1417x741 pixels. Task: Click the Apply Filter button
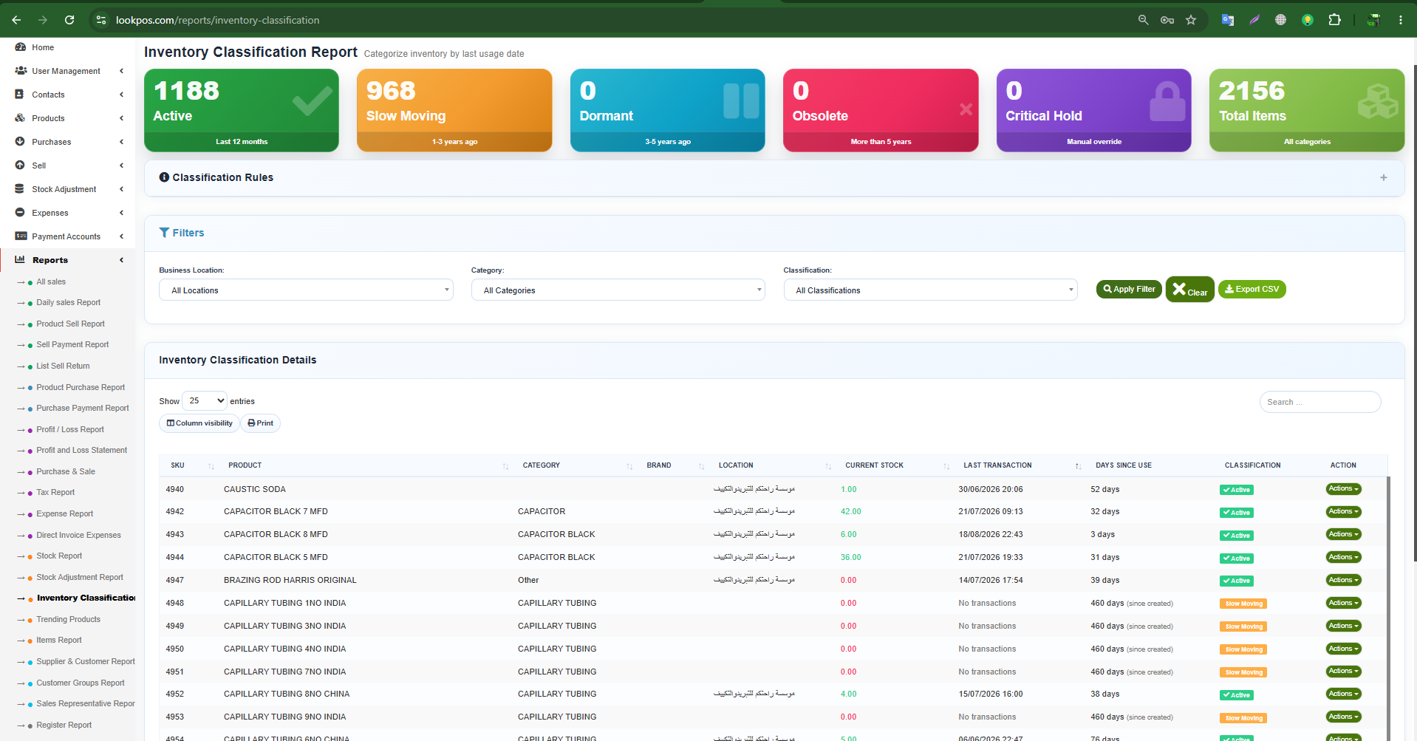[x=1129, y=290]
